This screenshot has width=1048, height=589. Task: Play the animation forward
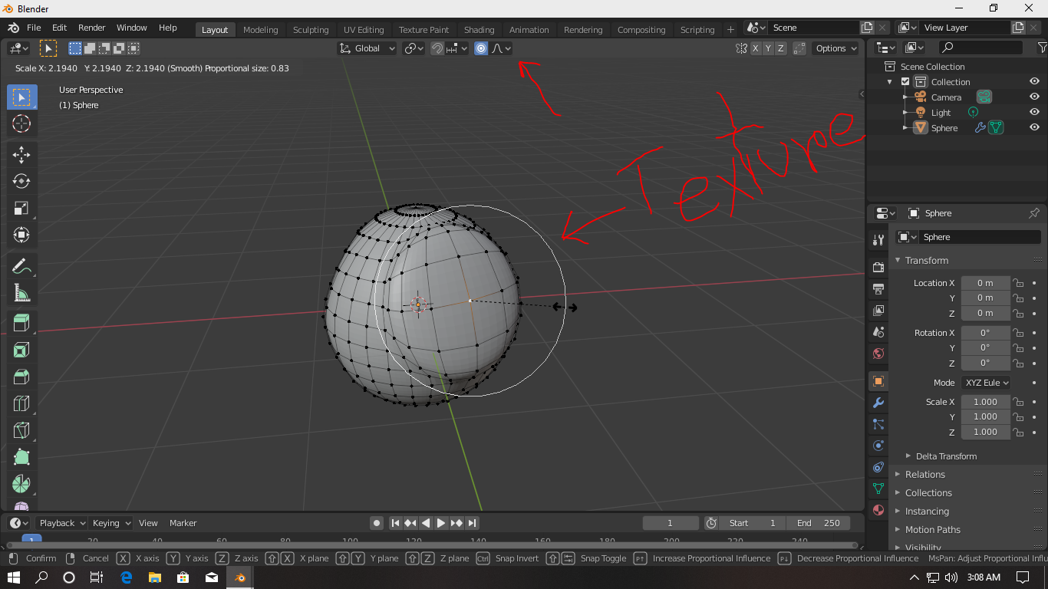click(x=441, y=523)
